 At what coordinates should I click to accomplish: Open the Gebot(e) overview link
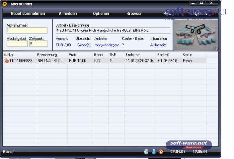[x=83, y=45]
